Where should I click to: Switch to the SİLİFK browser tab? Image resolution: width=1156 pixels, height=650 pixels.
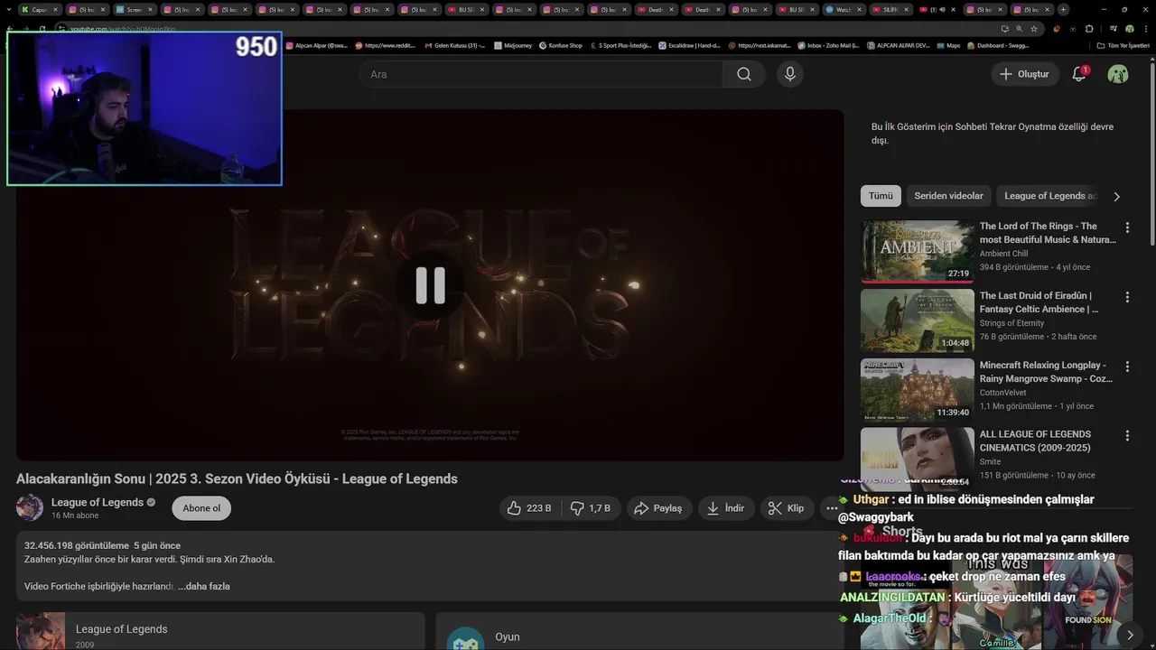pyautogui.click(x=890, y=10)
